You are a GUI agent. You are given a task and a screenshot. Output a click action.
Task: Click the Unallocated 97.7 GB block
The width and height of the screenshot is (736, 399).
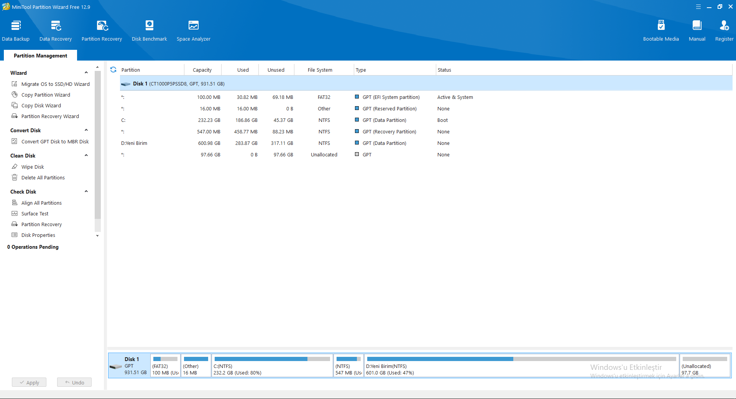coord(705,366)
